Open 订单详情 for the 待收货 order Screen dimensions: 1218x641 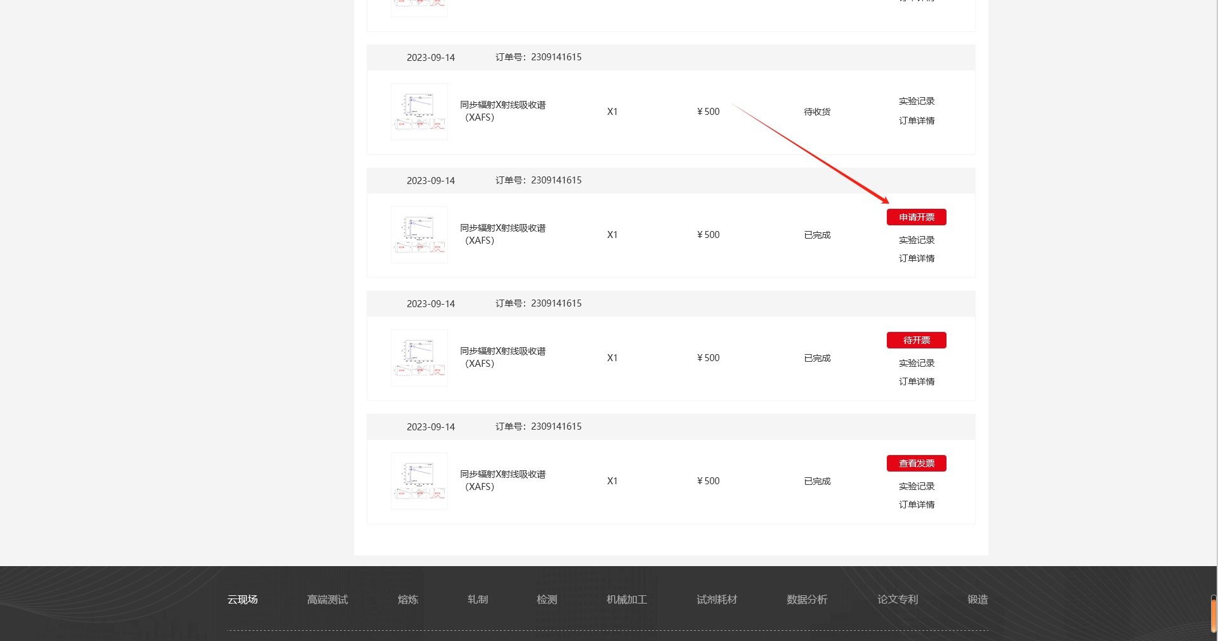pos(916,121)
